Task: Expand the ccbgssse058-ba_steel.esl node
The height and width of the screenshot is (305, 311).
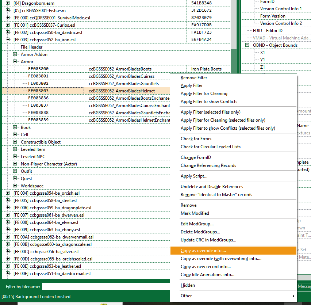Action: (x=8, y=201)
